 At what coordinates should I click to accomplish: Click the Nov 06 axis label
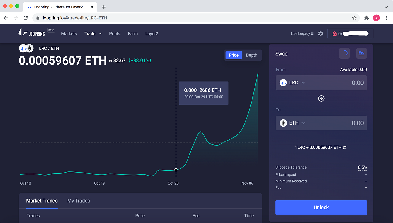[247, 183]
